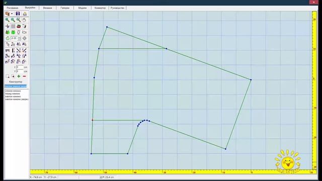Select the middle magnifier zoom-out tool
Screen dimensions: 322x181
pyautogui.click(x=13, y=20)
